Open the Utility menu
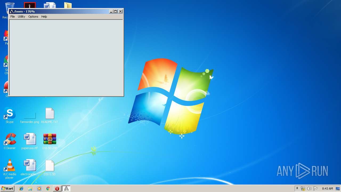Image resolution: width=341 pixels, height=192 pixels. [x=21, y=17]
